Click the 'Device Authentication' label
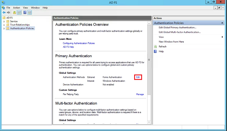Screen dimensions: 227x131 point(73,84)
